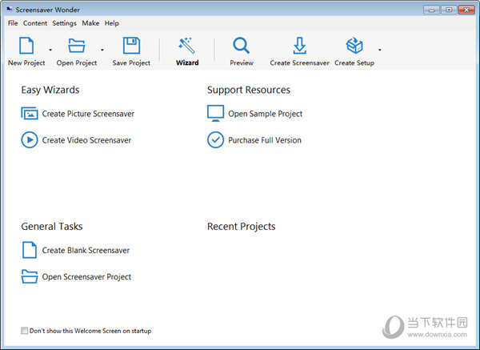This screenshot has height=350, width=480.
Task: Click the Save Project label text
Action: [131, 62]
